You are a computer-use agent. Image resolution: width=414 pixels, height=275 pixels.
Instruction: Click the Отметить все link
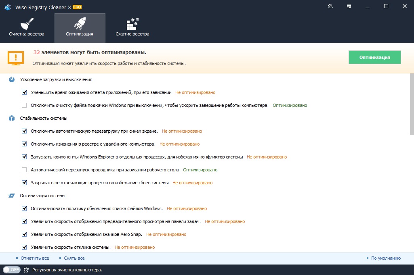35,258
